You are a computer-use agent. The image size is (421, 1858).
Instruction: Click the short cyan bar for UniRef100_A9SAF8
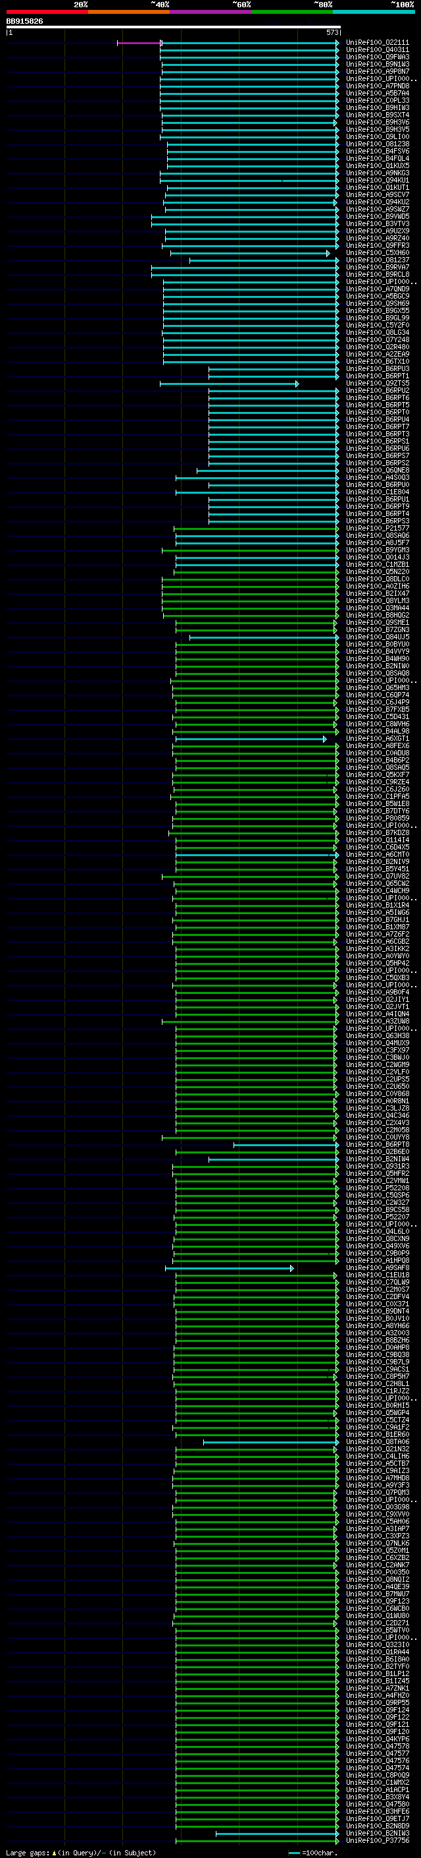(x=230, y=1268)
